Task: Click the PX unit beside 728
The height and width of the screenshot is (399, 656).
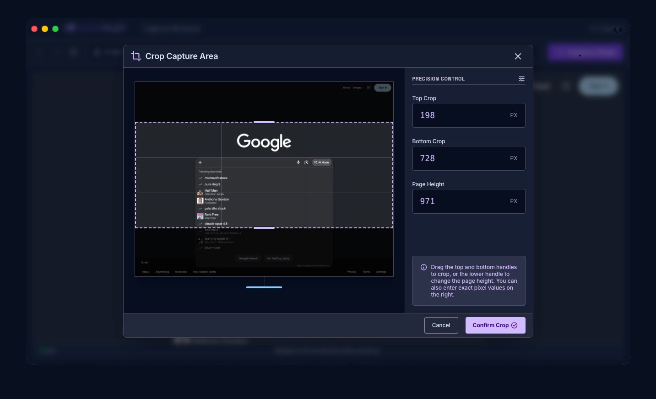Action: 514,158
